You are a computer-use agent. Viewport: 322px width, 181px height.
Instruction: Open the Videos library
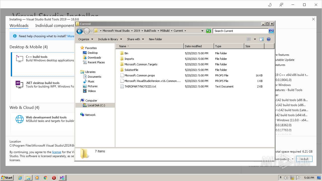92,91
